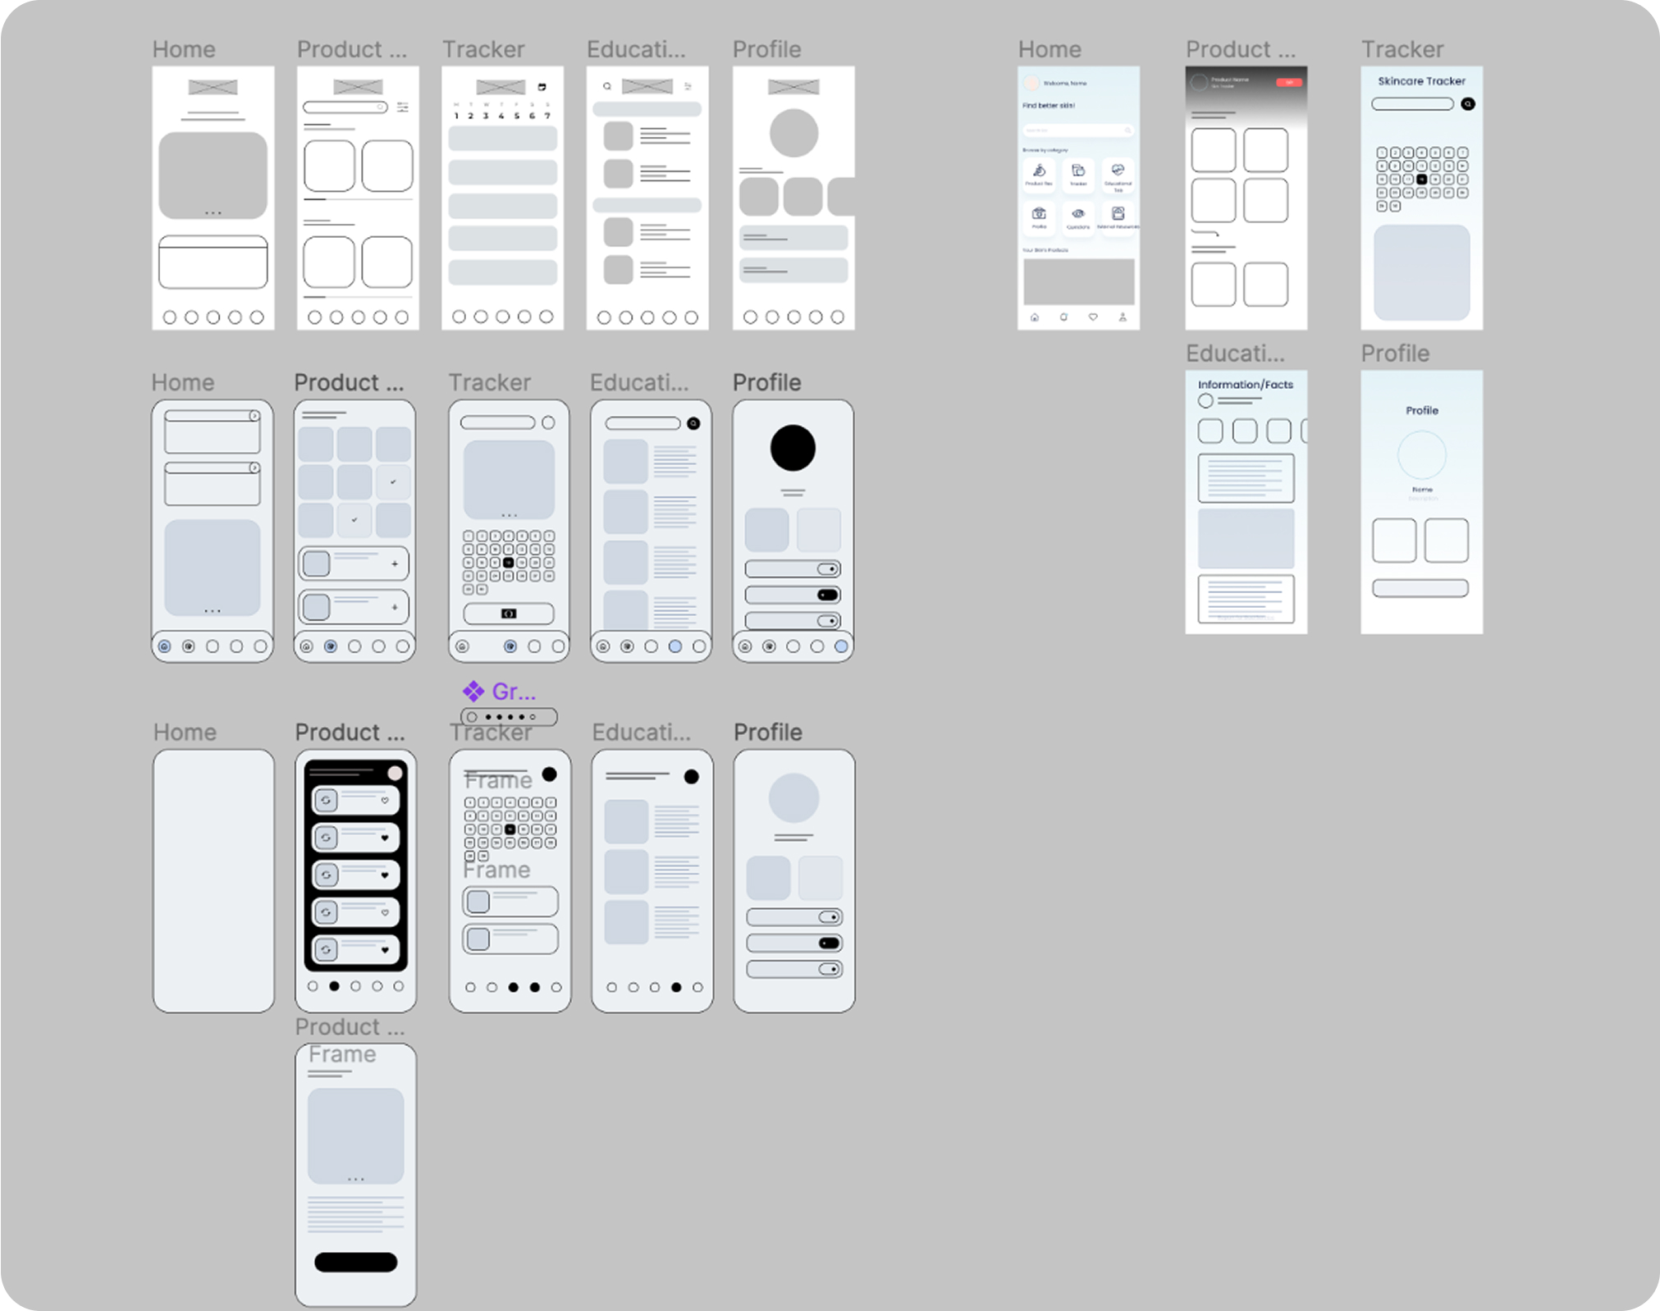Click the eye Questions icon on hi-fi Home

pos(1078,214)
